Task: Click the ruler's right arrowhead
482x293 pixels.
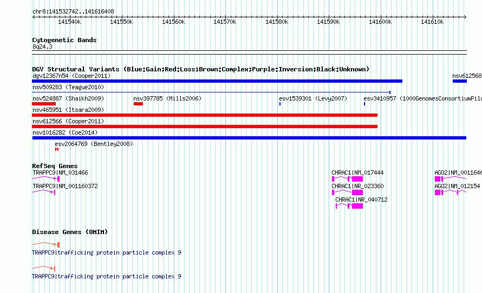Action: (465, 17)
